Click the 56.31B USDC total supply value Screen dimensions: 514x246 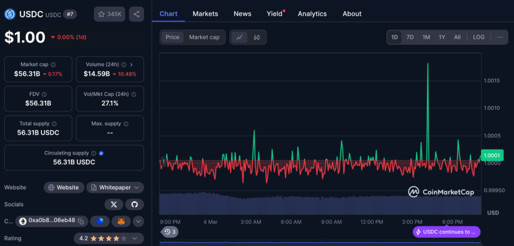click(38, 133)
